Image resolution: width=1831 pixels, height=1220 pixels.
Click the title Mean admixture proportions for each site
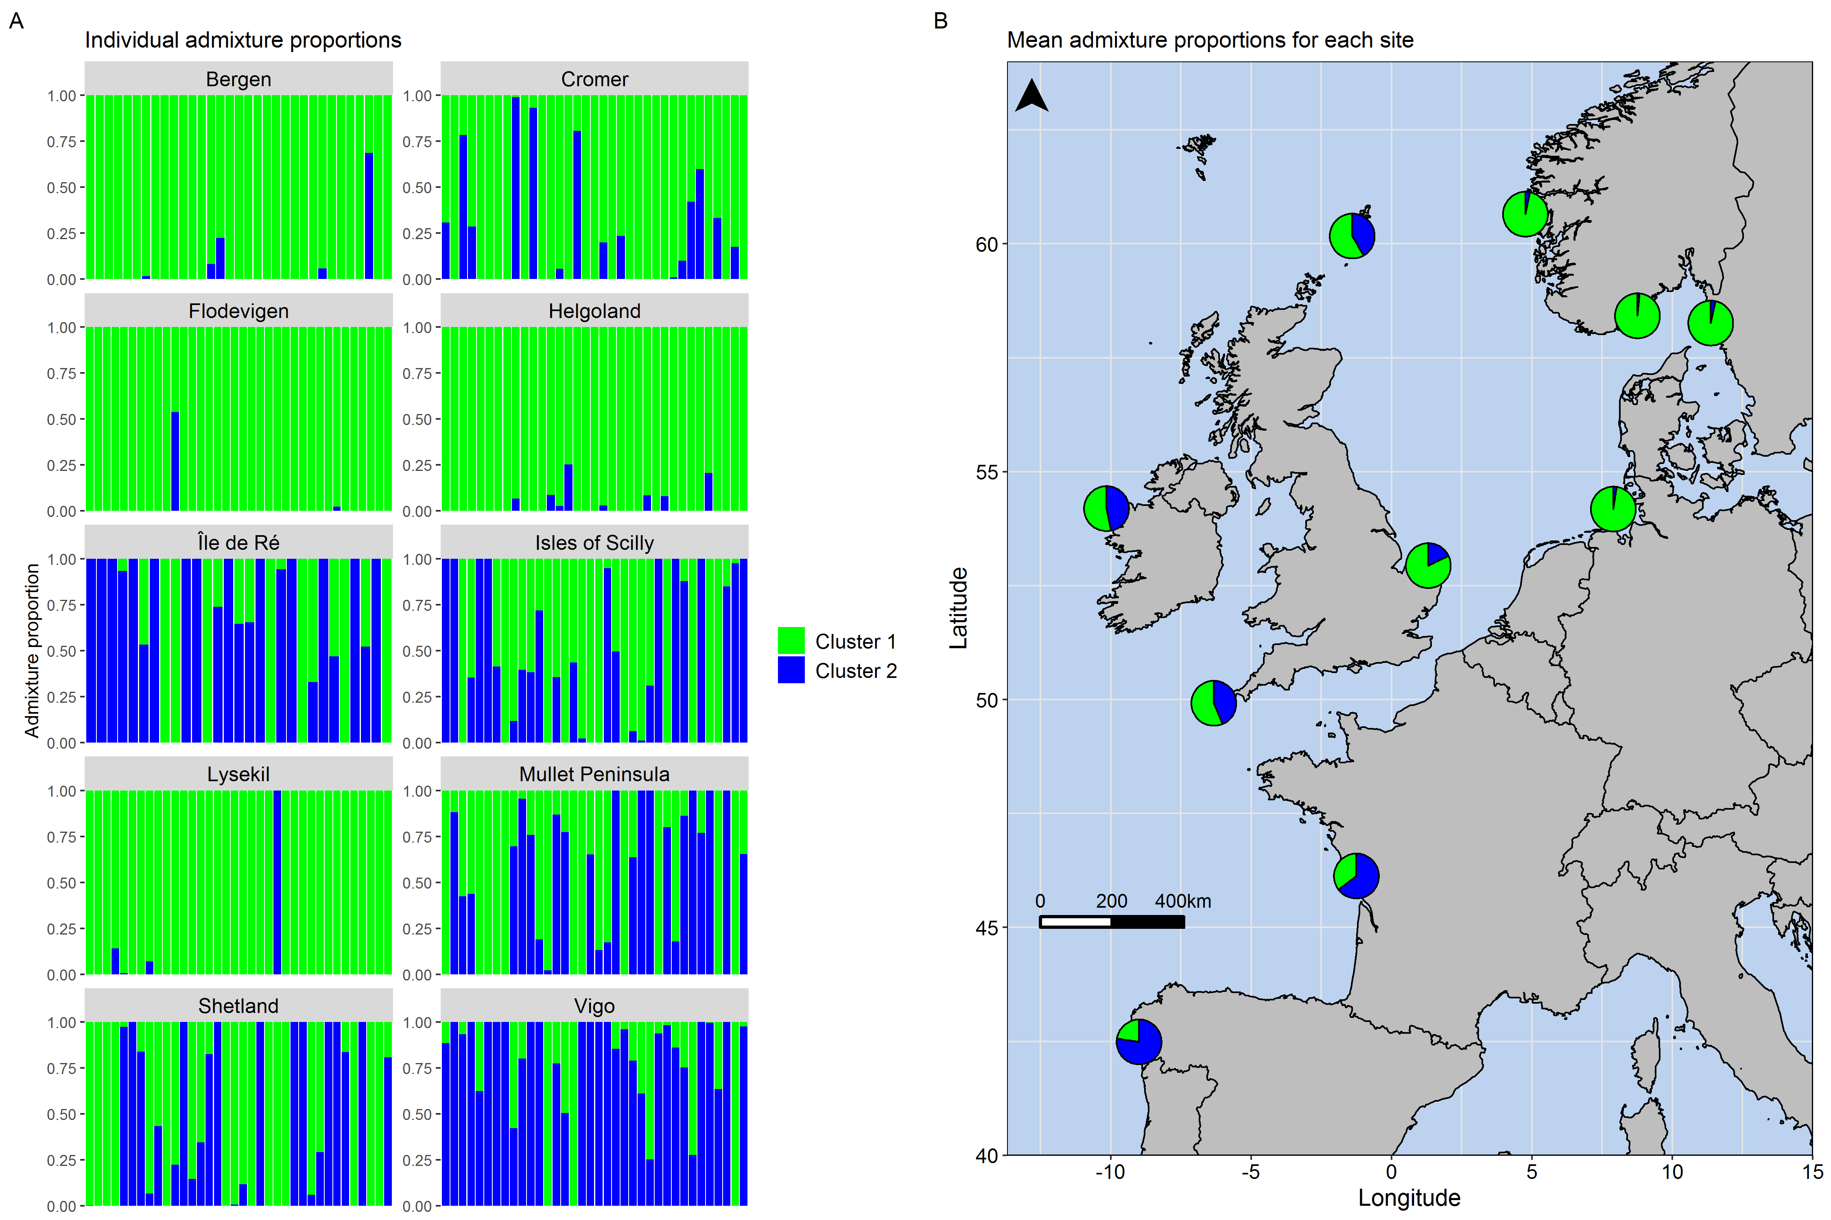tap(1210, 40)
